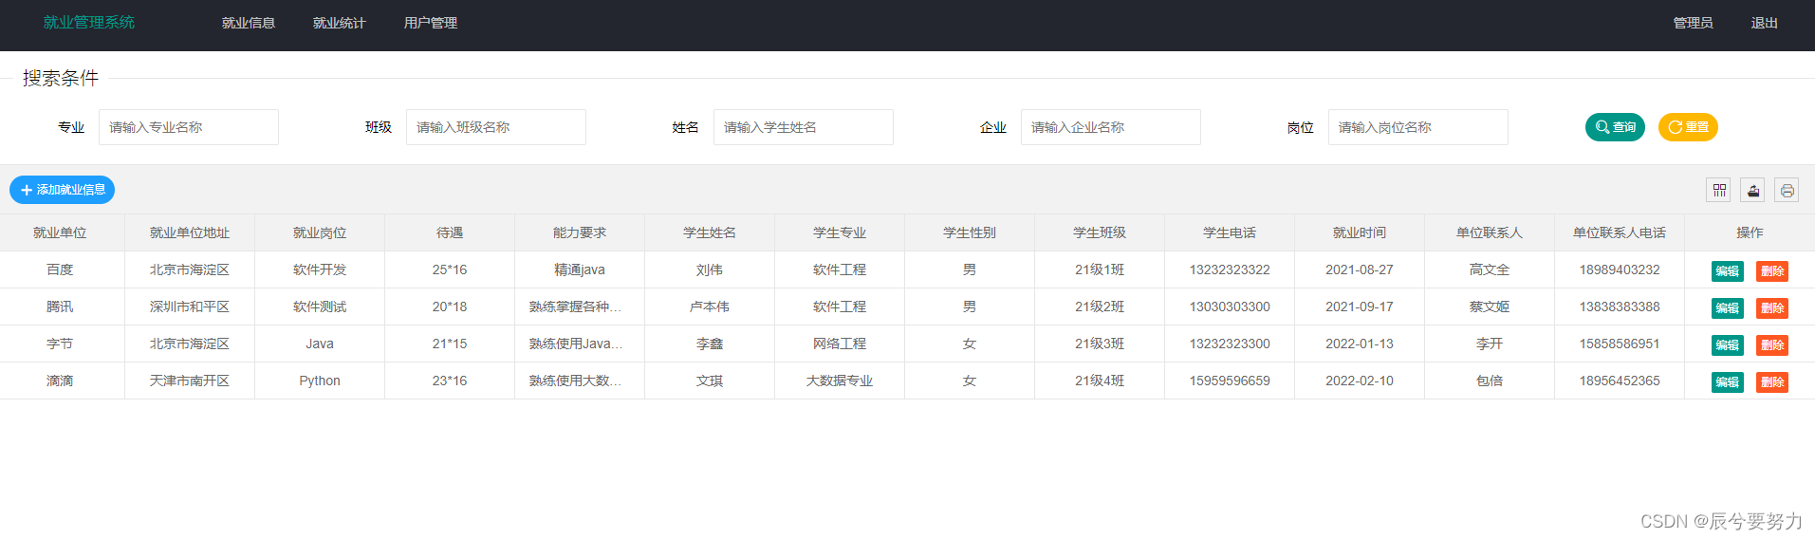Click the column filter icon in table toolbar
The height and width of the screenshot is (539, 1815).
pyautogui.click(x=1718, y=191)
